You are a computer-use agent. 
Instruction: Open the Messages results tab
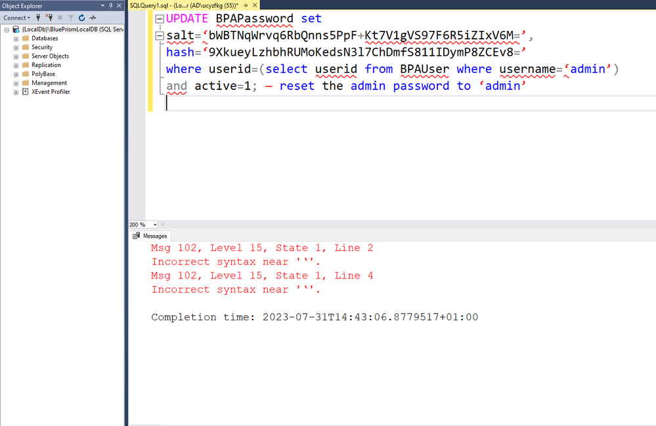(150, 236)
